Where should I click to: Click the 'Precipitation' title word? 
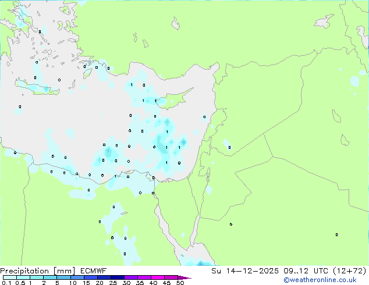[x=24, y=271]
